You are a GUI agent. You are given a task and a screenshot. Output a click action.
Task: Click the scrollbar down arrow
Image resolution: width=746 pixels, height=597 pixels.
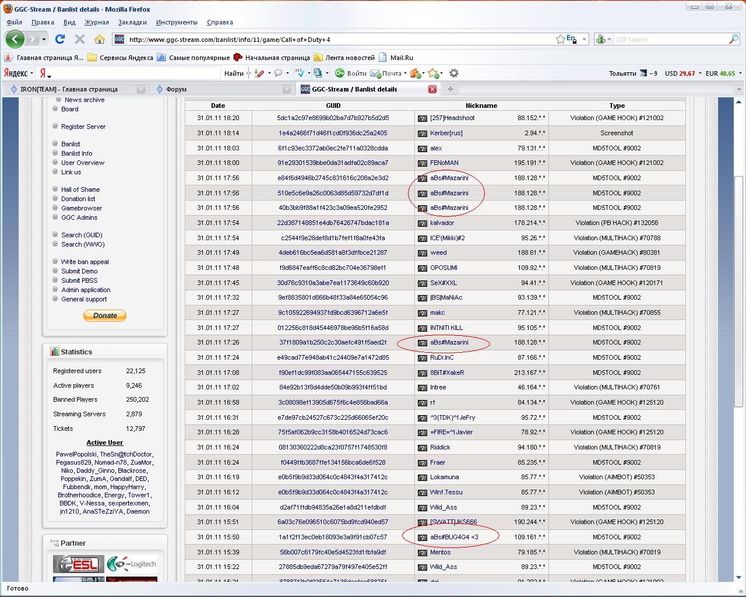738,577
